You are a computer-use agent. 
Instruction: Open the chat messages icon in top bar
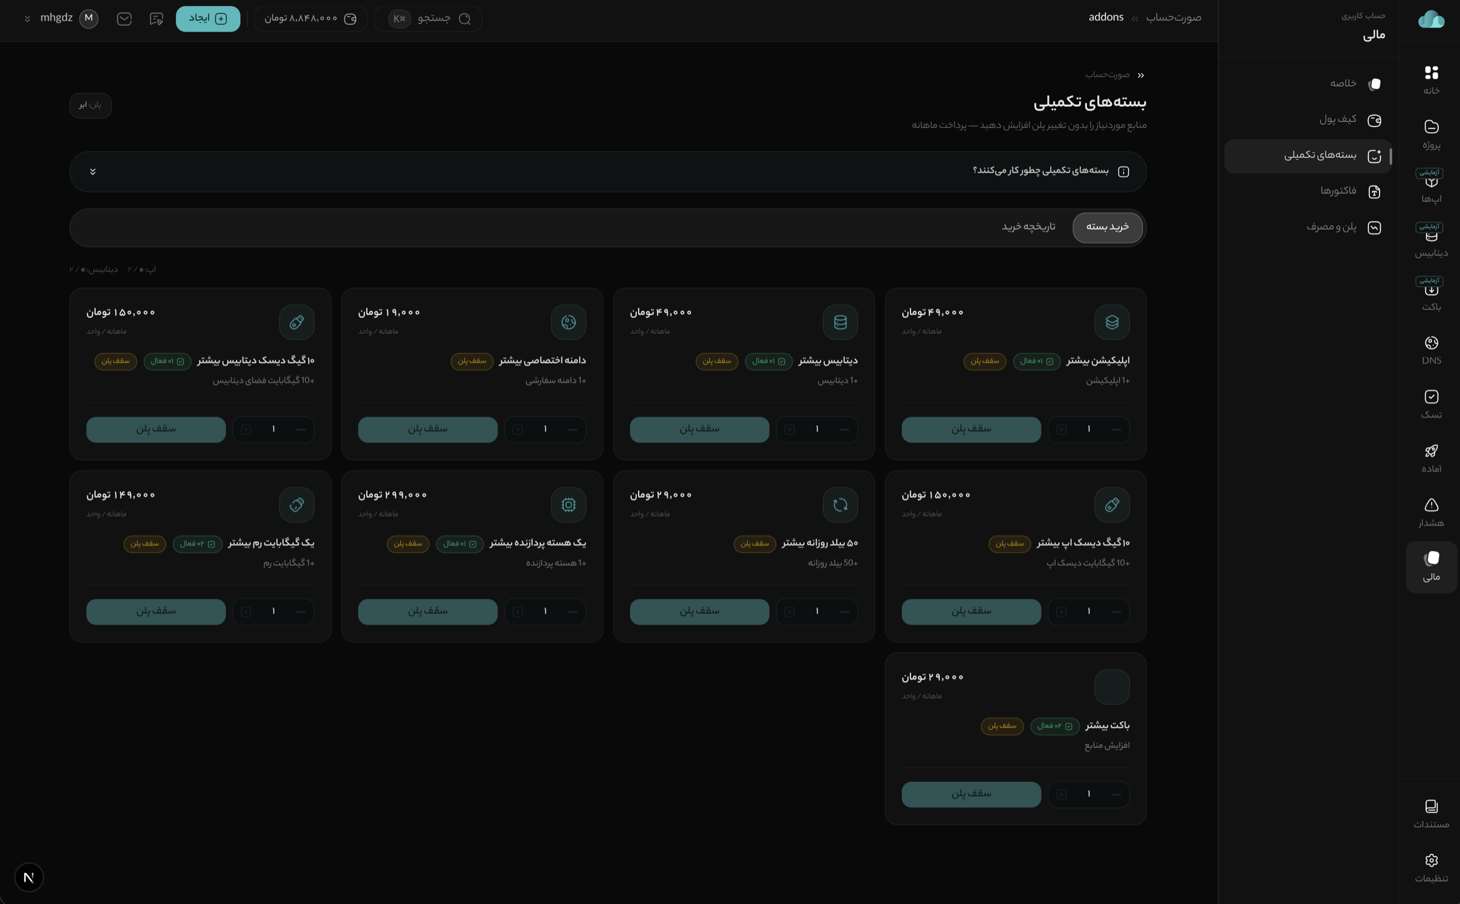(x=156, y=19)
